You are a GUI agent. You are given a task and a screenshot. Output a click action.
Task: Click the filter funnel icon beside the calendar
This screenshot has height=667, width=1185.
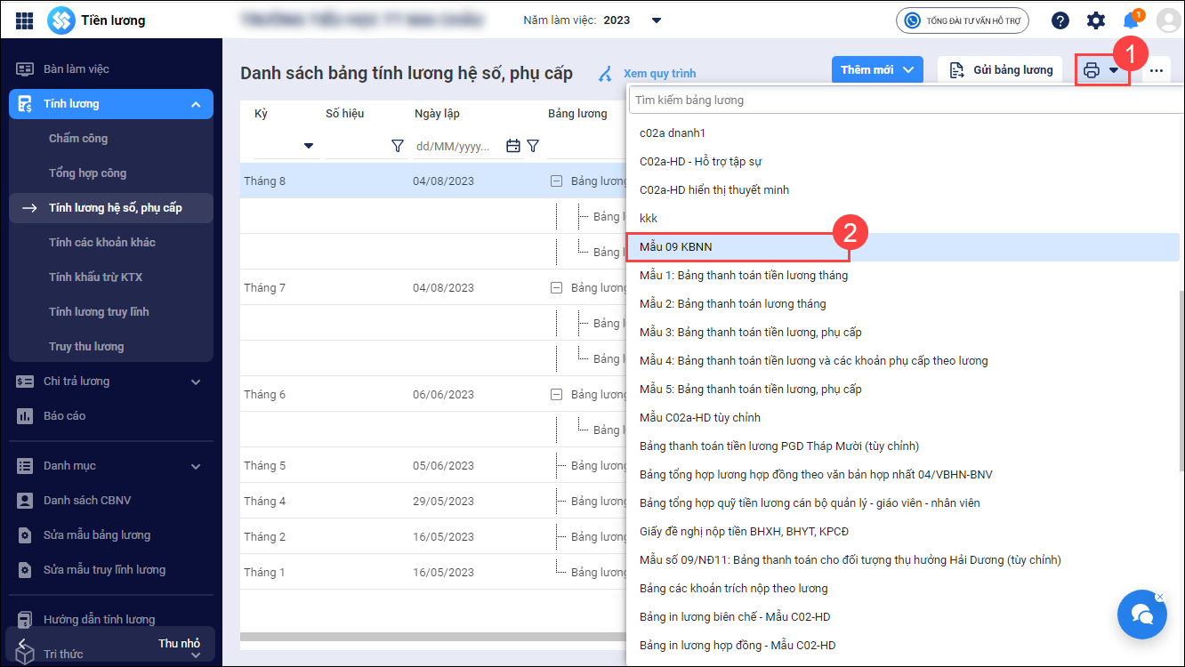533,146
